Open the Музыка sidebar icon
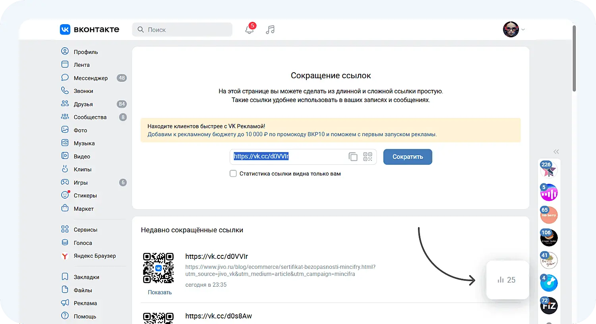This screenshot has height=324, width=596. [x=65, y=143]
